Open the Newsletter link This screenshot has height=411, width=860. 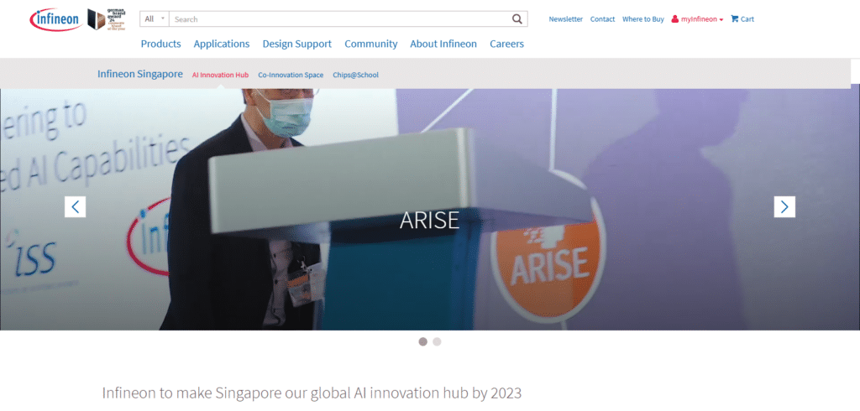[x=565, y=19]
